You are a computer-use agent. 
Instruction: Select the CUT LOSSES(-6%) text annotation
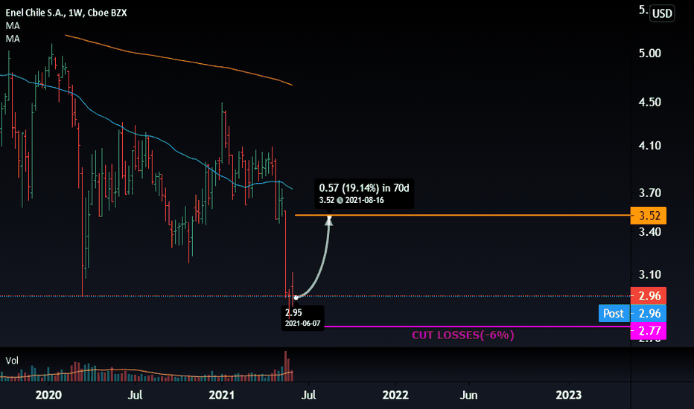(x=463, y=335)
